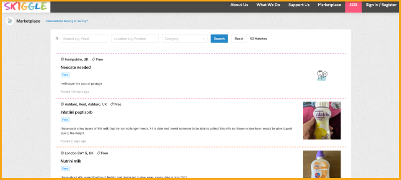
Task: Click Feed tag under Infatrini peptisorb
Action: coord(65,120)
